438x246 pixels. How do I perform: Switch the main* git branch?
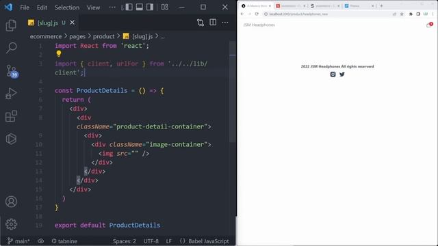click(x=18, y=241)
